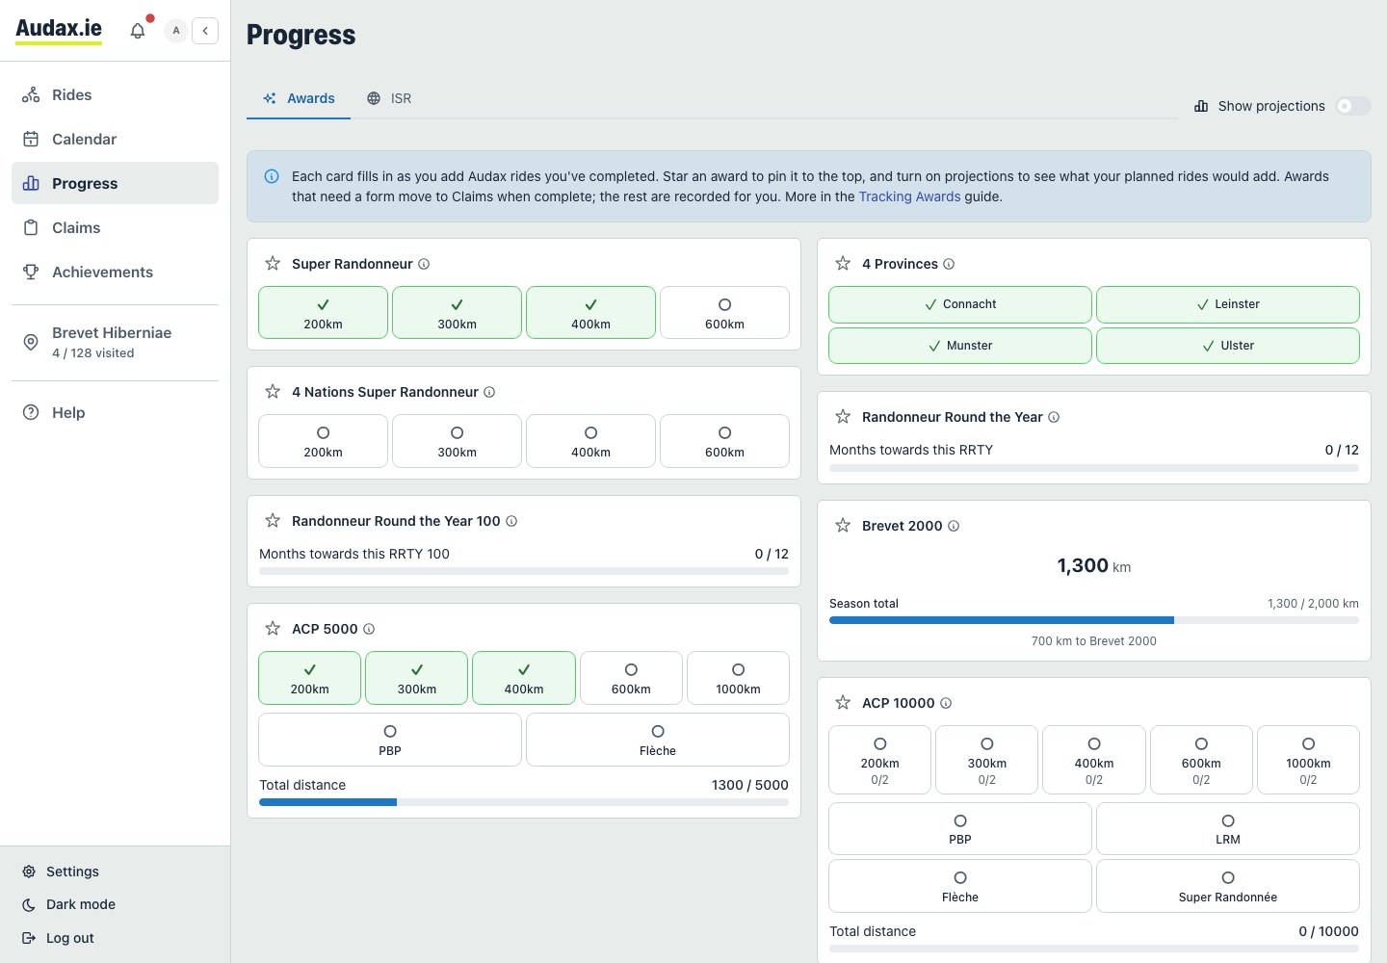Switch to Dark mode
Viewport: 1387px width, 963px height.
pos(68,904)
